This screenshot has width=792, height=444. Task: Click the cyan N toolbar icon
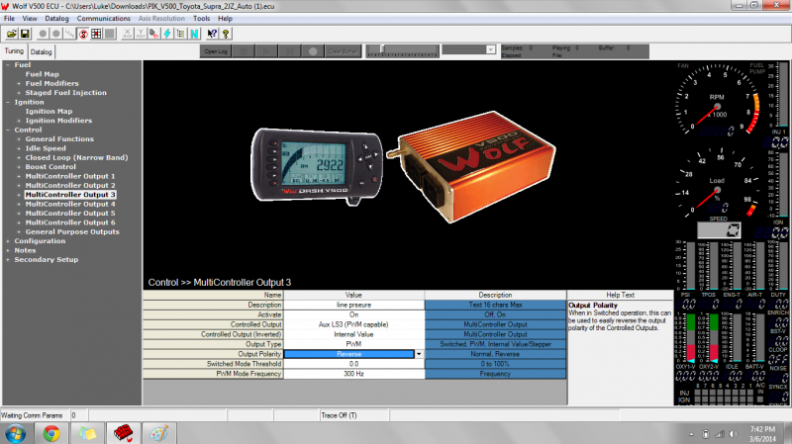194,34
